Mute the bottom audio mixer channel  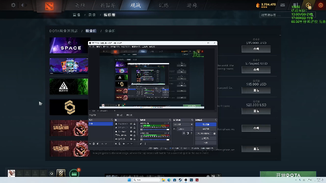[141, 139]
